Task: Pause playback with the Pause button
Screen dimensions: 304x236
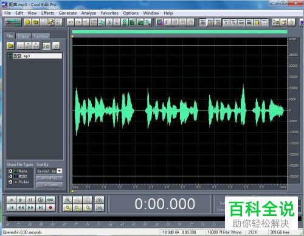Action: point(30,200)
